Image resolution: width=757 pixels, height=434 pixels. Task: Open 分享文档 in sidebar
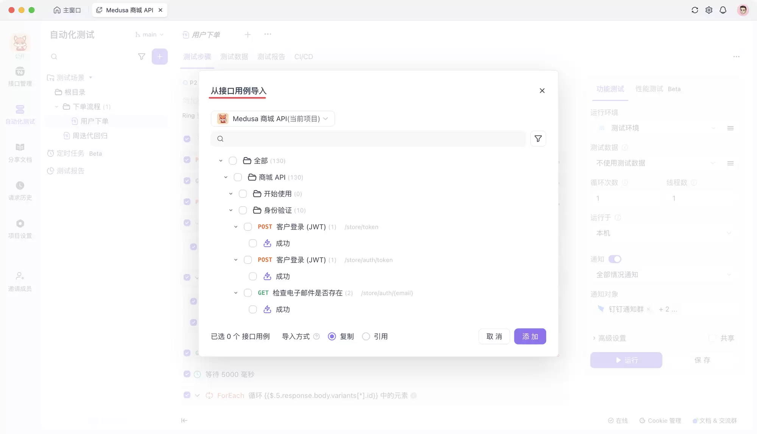[x=20, y=153]
